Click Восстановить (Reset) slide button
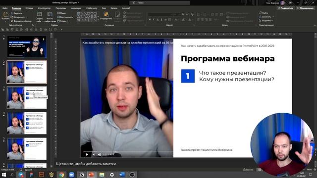Screen dimensions: 317x178 coord(65,17)
